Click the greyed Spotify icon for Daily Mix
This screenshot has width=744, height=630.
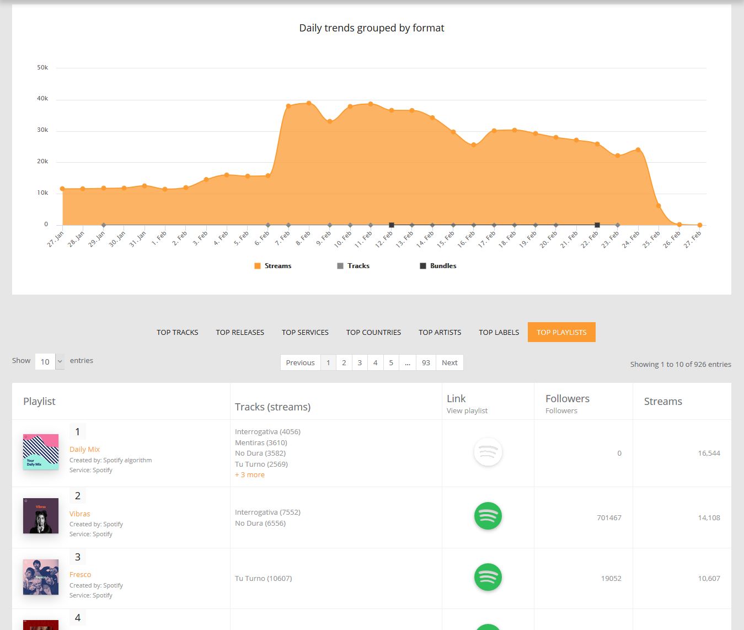coord(488,452)
